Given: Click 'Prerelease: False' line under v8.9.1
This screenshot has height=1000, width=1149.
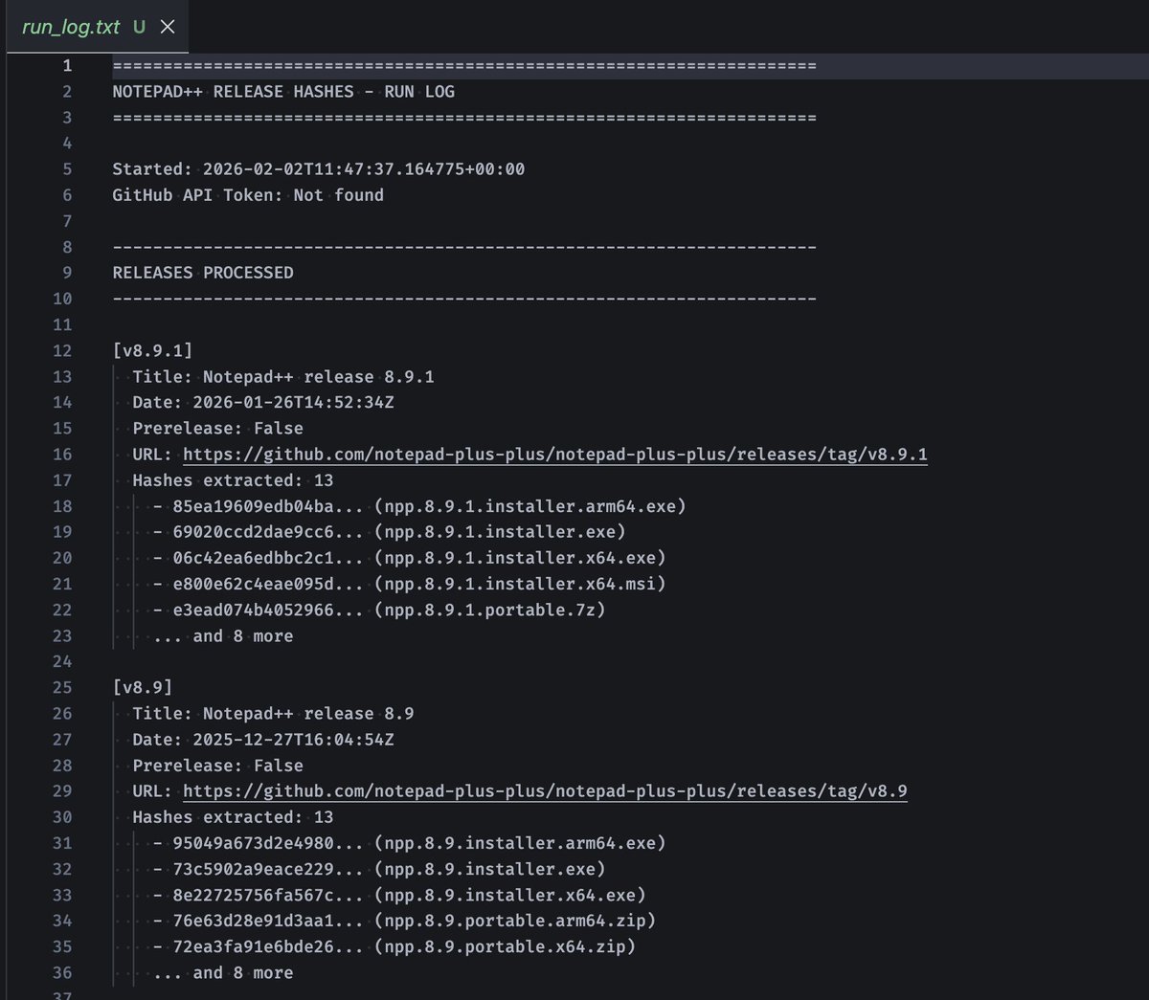Looking at the screenshot, I should [217, 429].
